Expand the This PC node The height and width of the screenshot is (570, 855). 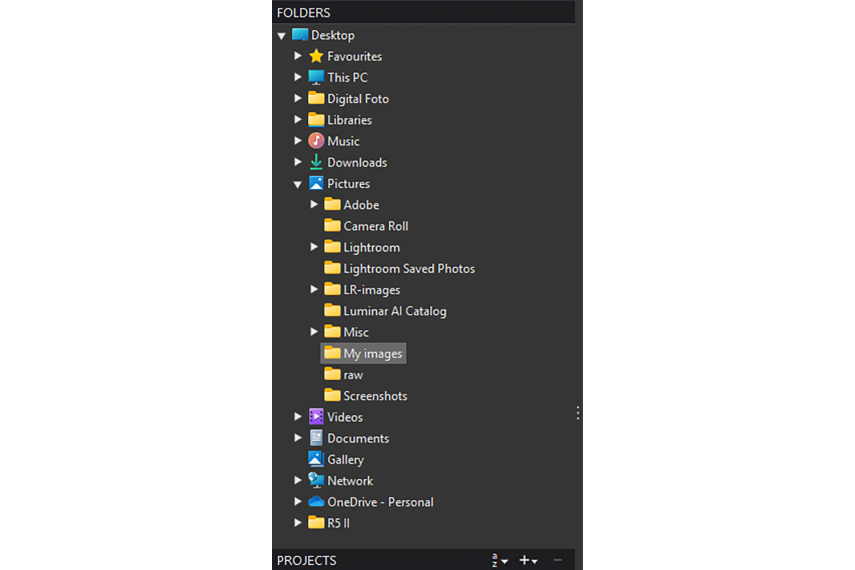tap(298, 77)
